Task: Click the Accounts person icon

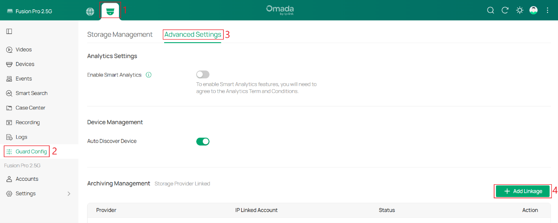Action: pyautogui.click(x=9, y=179)
